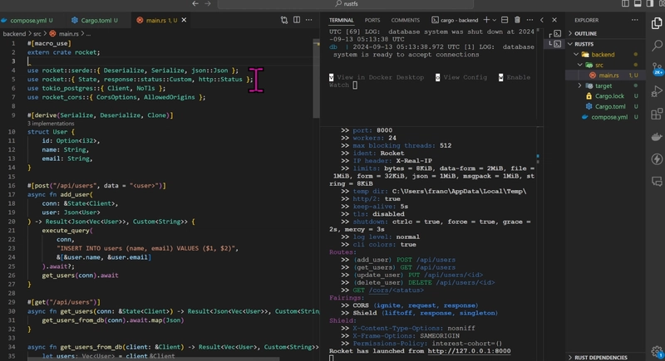Open Cargo.lock in the Explorer tree
This screenshot has width=665, height=361.
[x=609, y=96]
